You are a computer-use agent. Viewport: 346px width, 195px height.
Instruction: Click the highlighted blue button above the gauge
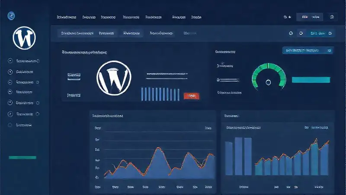pos(308,51)
